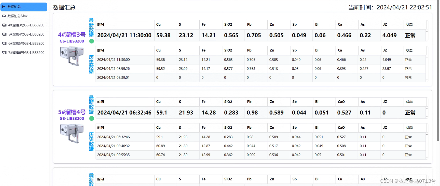Select 4#溜槽3号GS-LIBS3200 in sidebar

click(x=23, y=25)
